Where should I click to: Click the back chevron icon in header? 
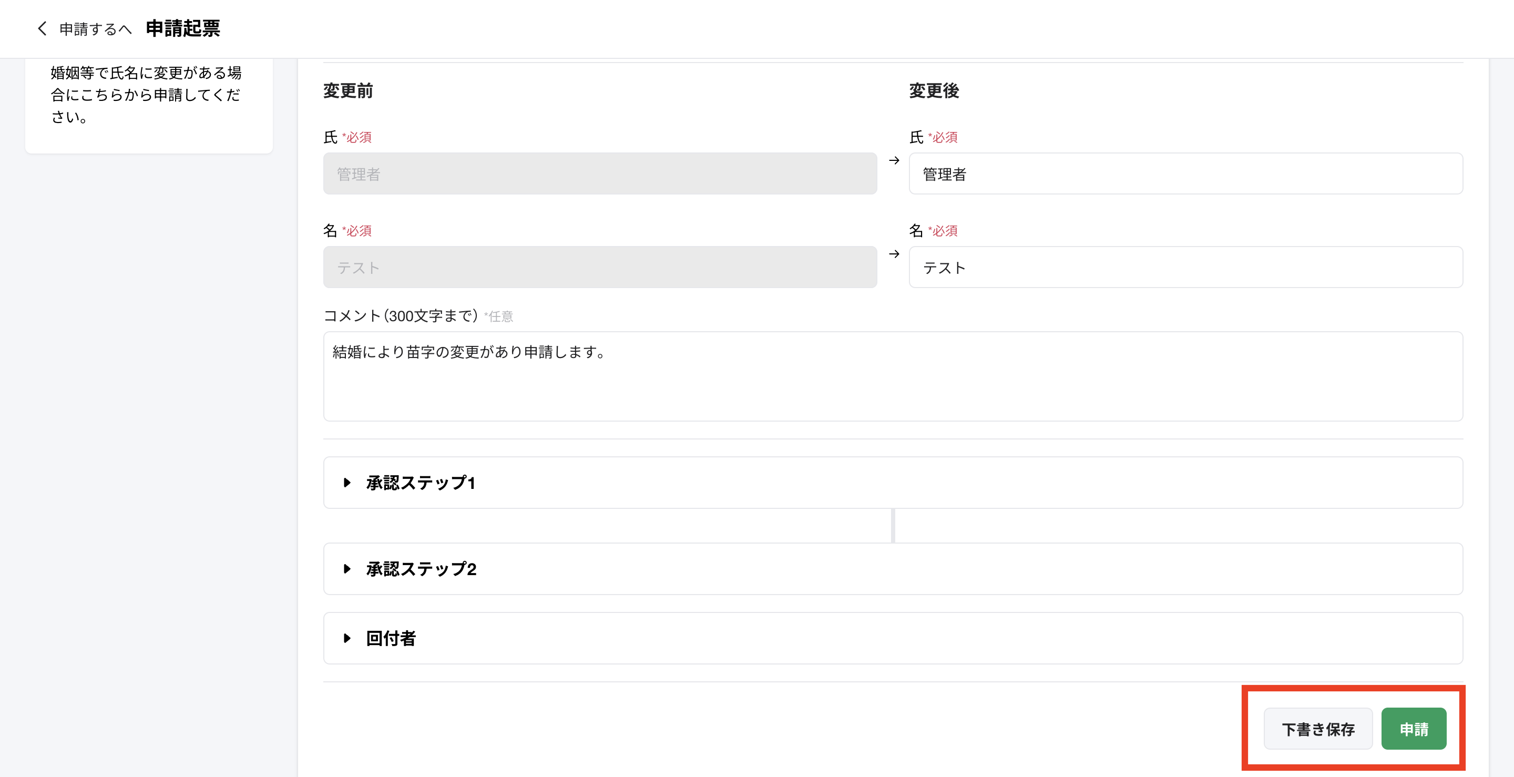(x=42, y=28)
